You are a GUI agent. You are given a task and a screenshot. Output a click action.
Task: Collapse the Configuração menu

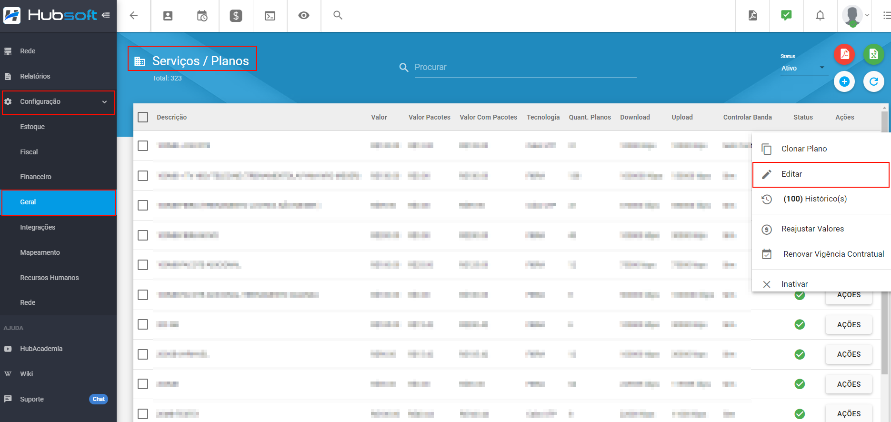point(58,101)
